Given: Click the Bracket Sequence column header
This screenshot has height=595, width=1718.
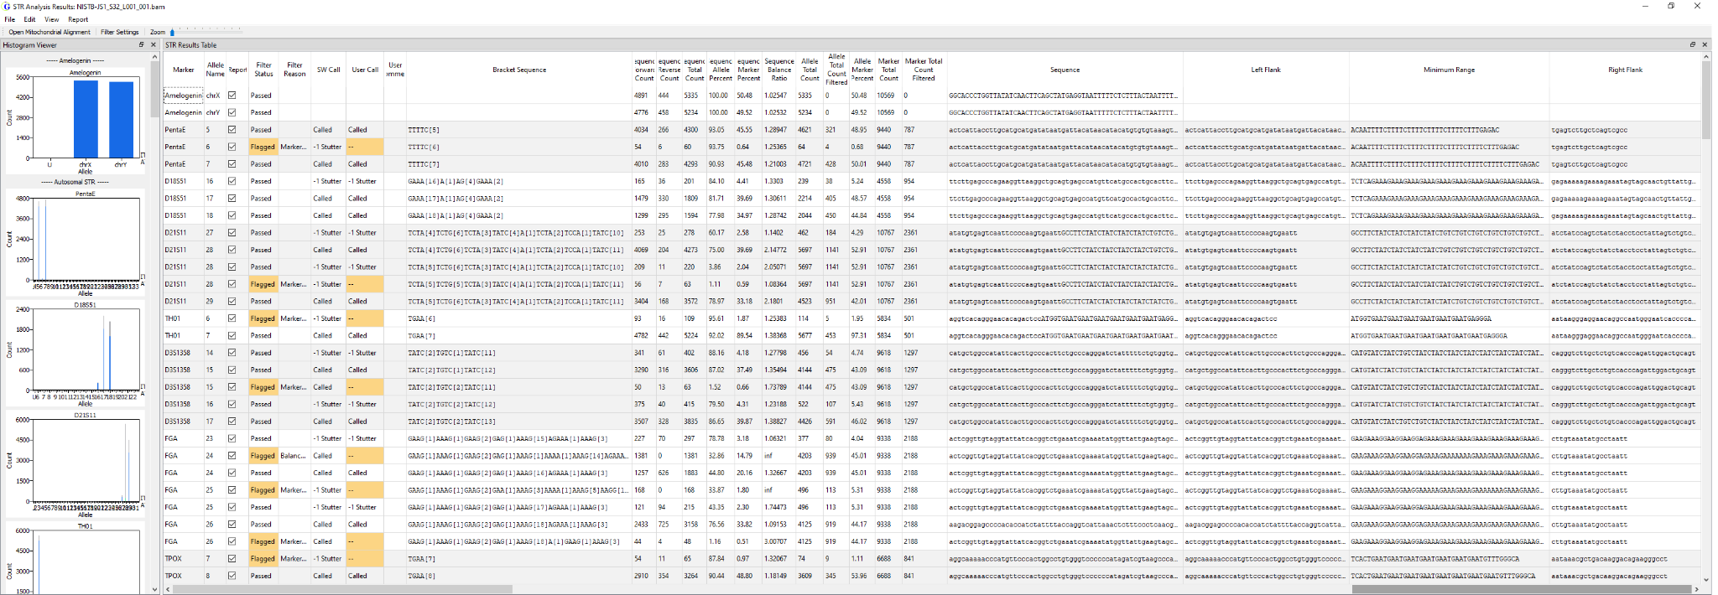Looking at the screenshot, I should 519,70.
